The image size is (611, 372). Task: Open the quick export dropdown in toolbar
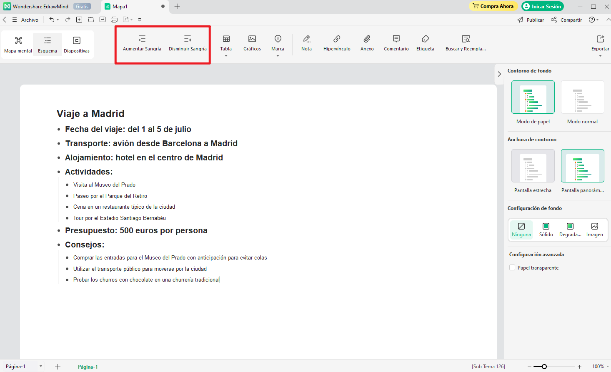132,20
